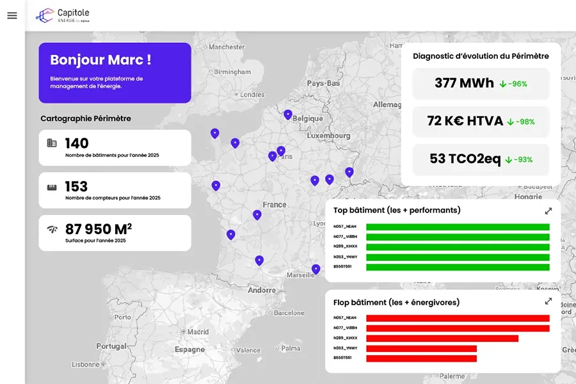Select the map pin just above Andorre
The height and width of the screenshot is (384, 576).
coord(259,260)
